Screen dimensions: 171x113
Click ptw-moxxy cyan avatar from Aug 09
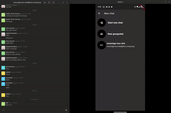coord(3,68)
